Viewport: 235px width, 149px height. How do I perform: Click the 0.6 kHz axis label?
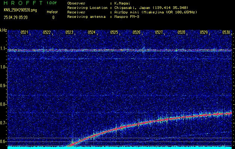[x=3, y=142]
